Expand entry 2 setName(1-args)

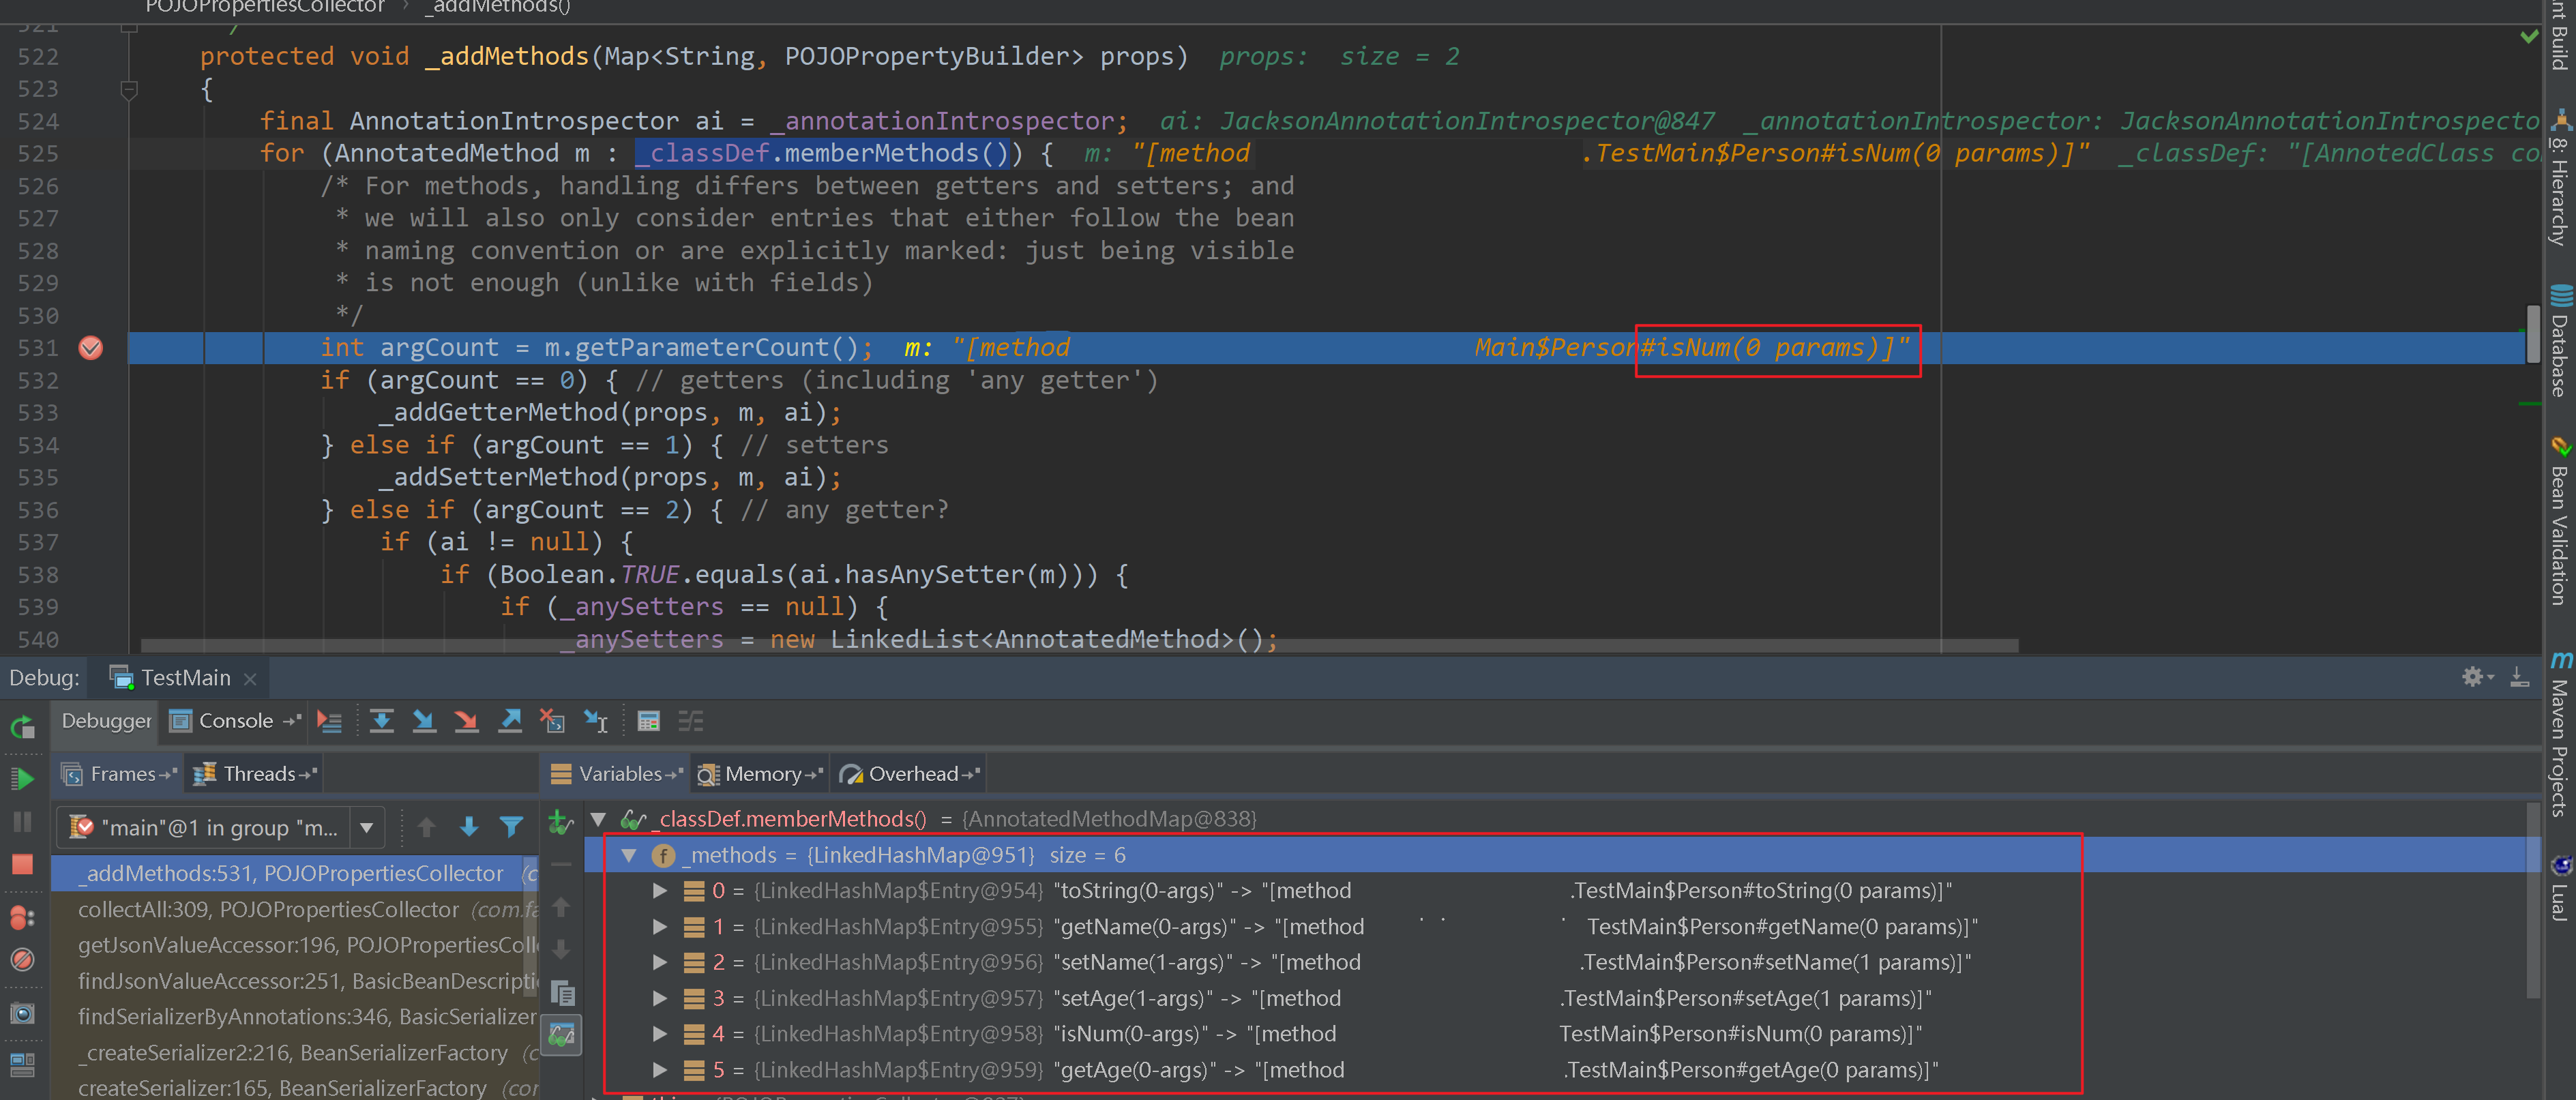[660, 962]
